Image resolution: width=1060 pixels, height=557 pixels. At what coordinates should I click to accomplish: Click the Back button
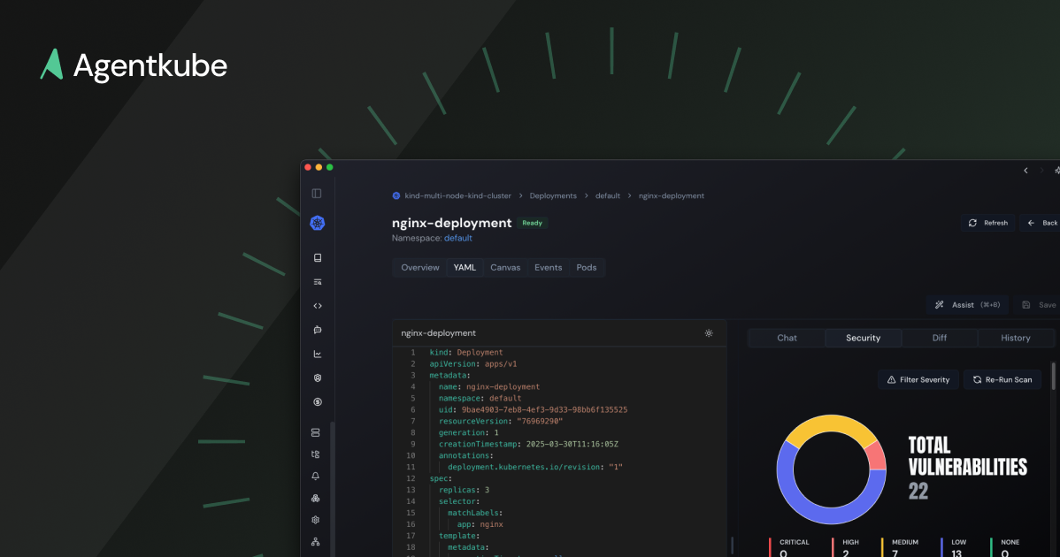click(1041, 223)
